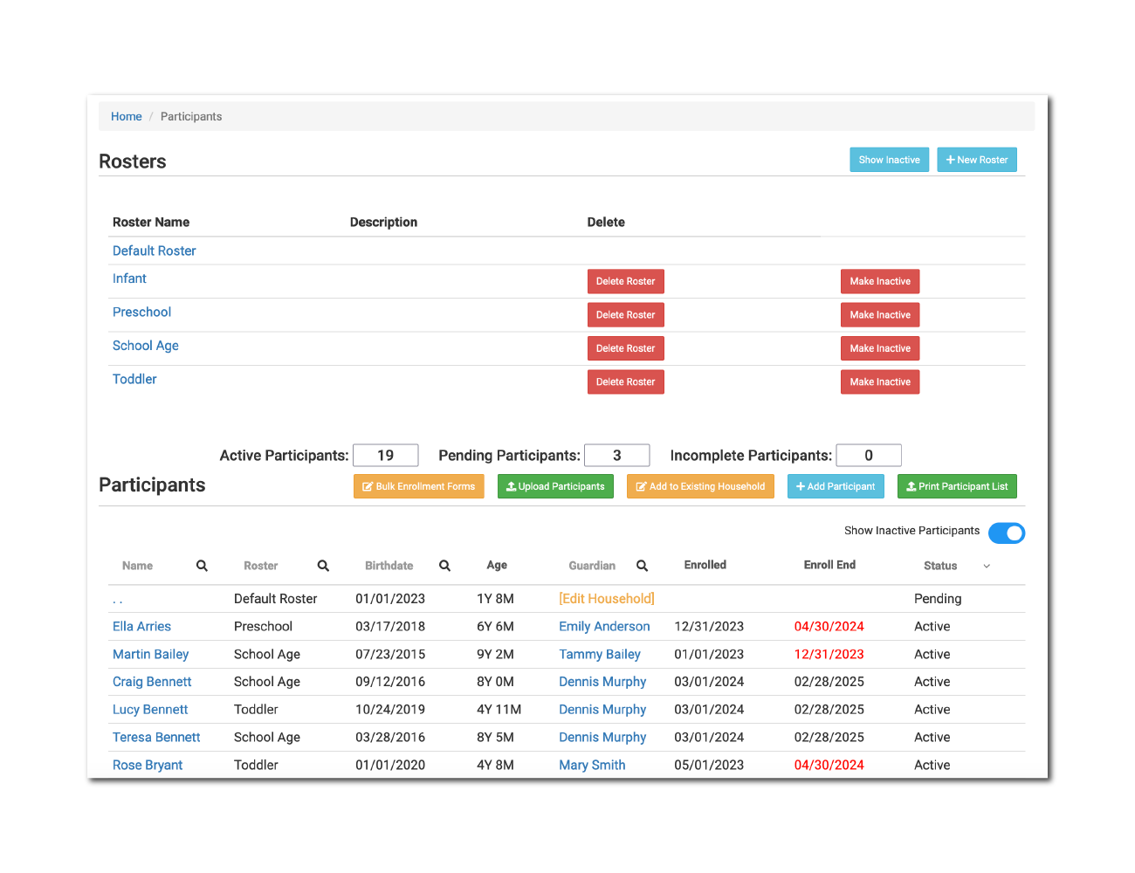Click the Edit Household link
1135x873 pixels.
[607, 598]
